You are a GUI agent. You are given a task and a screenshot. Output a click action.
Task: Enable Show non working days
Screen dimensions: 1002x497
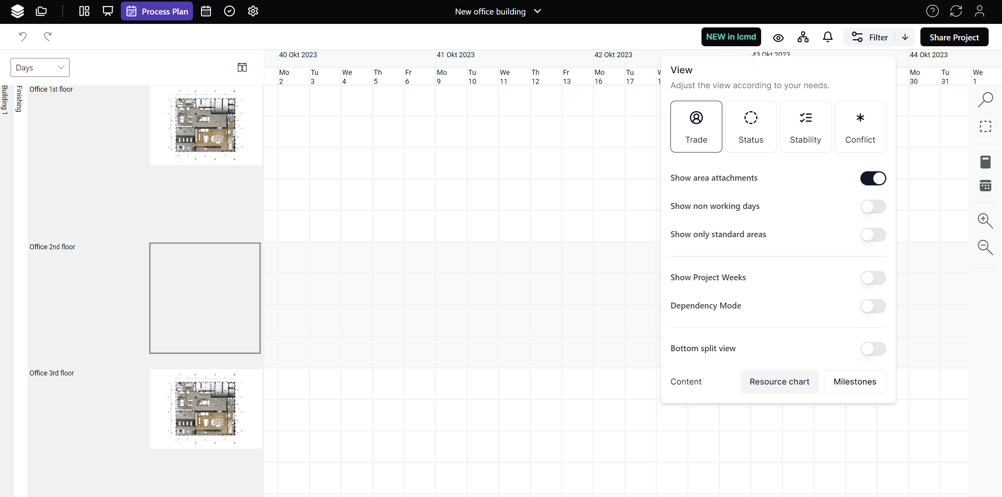pos(873,207)
